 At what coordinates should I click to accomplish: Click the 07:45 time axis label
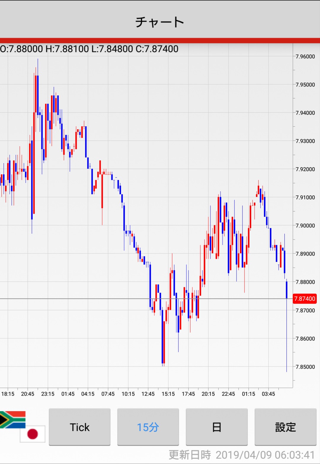[x=108, y=394]
